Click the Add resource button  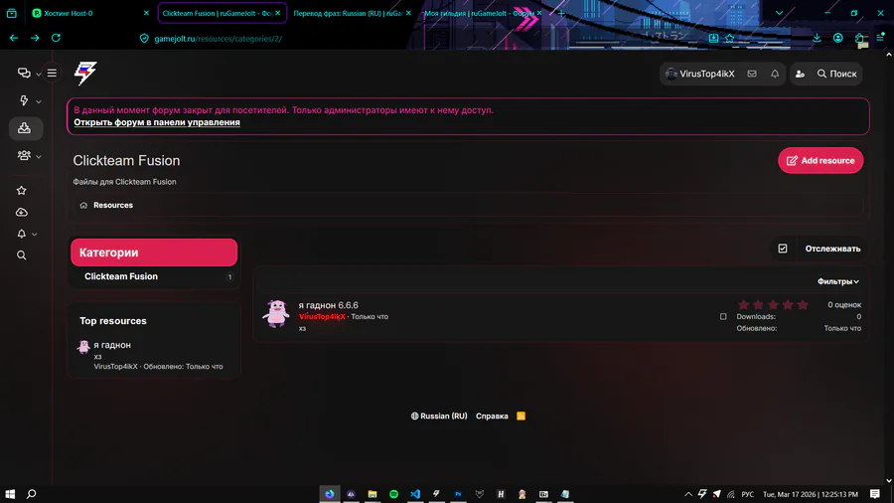click(x=820, y=160)
